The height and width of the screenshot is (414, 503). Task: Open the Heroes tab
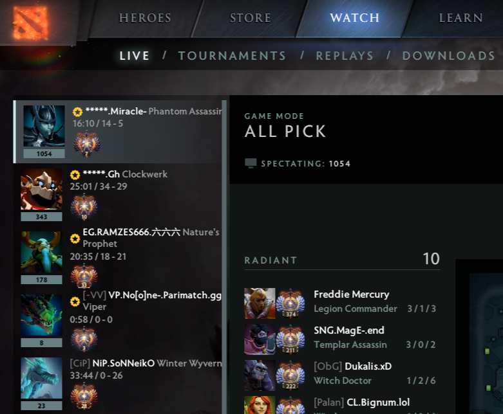click(x=145, y=18)
